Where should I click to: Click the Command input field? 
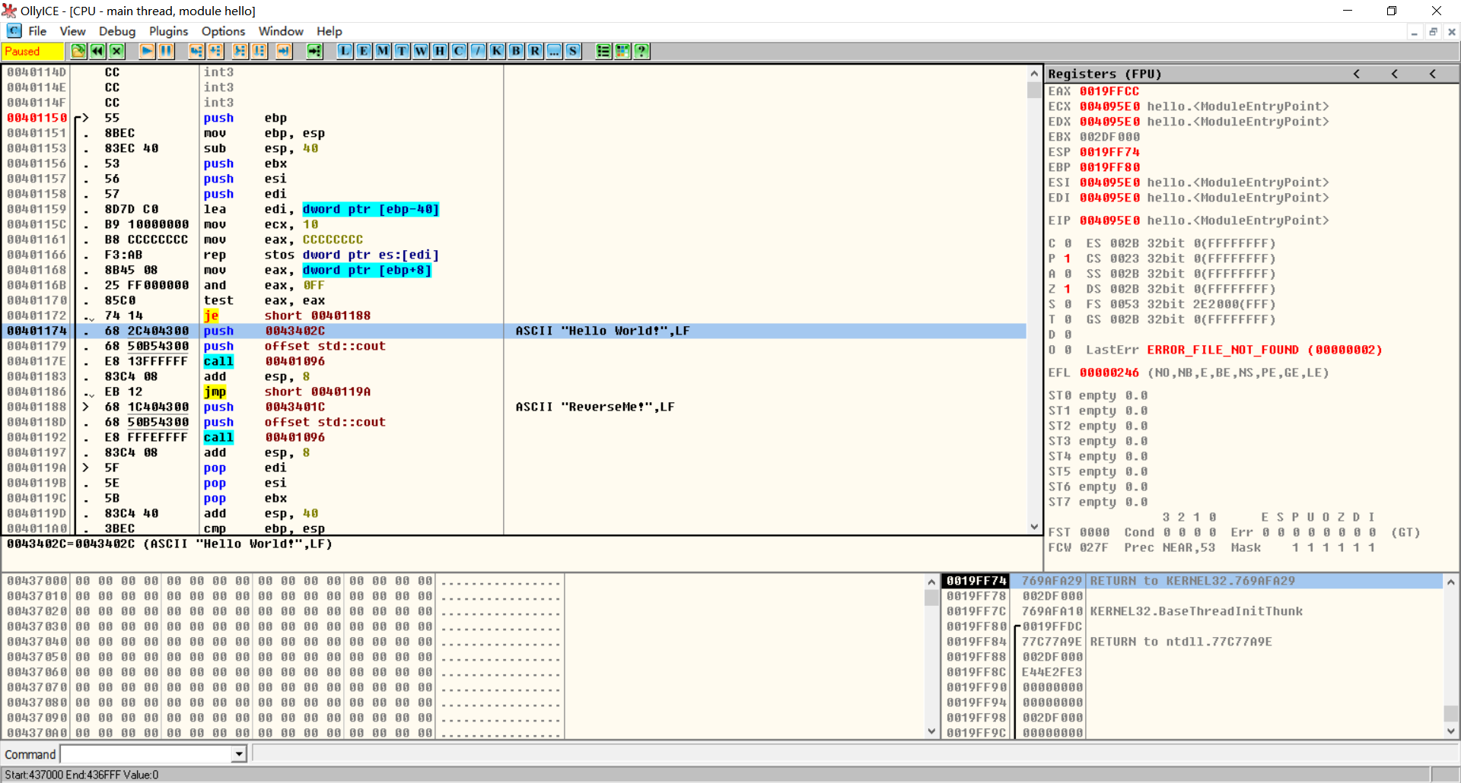[146, 754]
